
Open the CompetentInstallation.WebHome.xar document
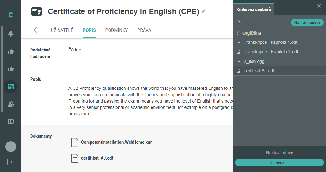point(117,142)
